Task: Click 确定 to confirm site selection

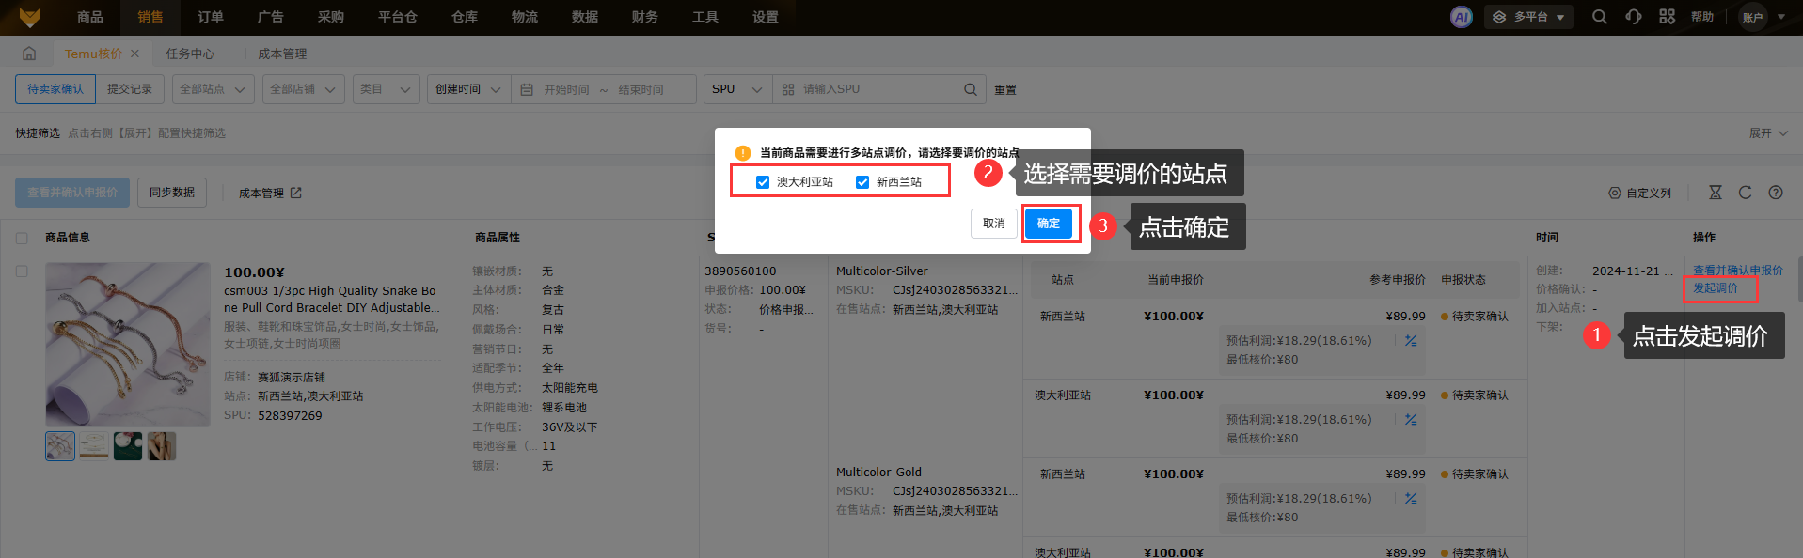Action: 1048,224
